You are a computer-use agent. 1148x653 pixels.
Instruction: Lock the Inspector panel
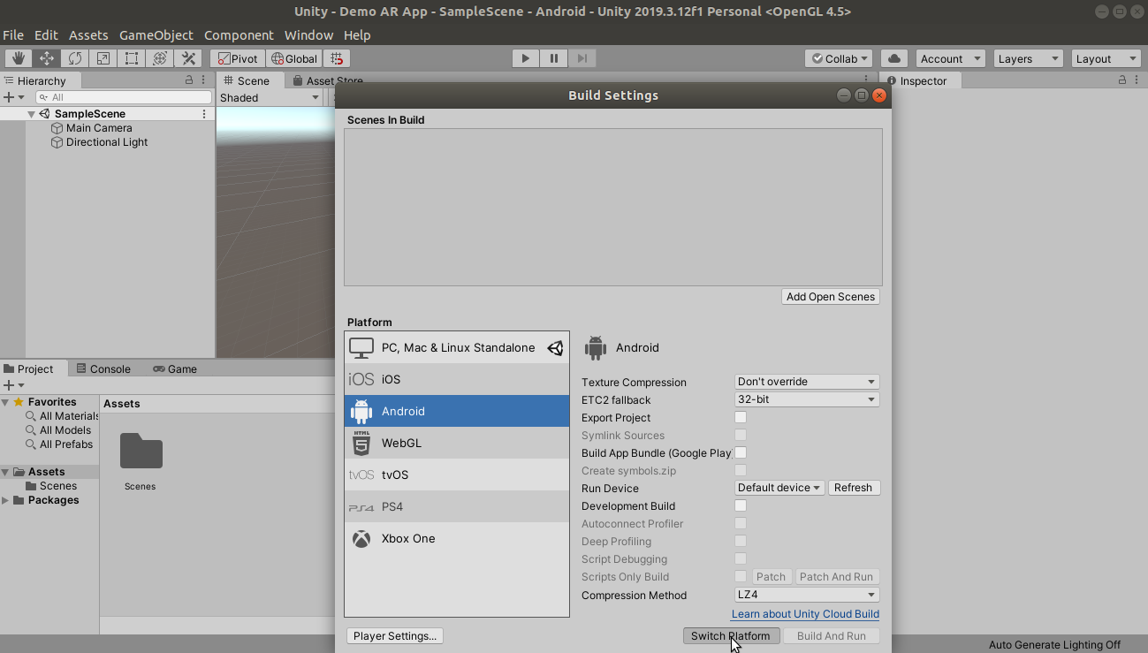pyautogui.click(x=1122, y=80)
